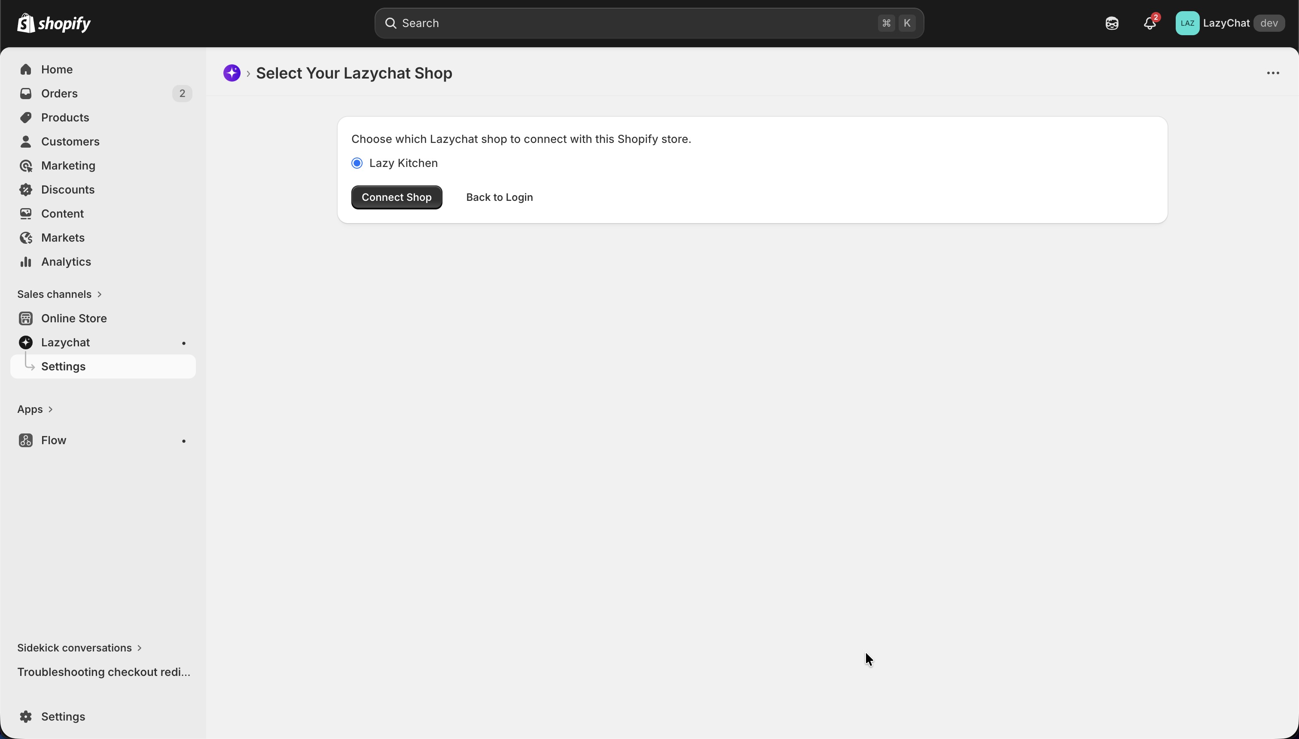The width and height of the screenshot is (1299, 739).
Task: Go to Orders in sidebar
Action: pos(59,94)
